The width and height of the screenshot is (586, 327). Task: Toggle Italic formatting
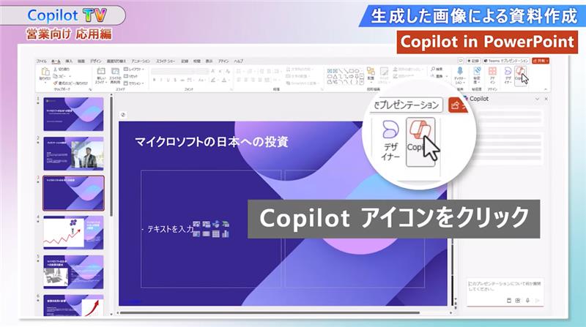click(160, 80)
